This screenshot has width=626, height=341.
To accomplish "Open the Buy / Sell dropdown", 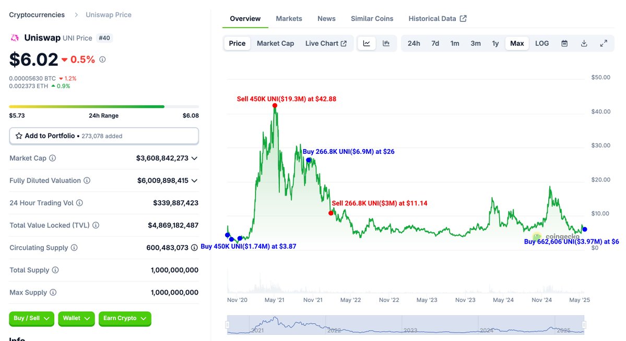I will [31, 318].
